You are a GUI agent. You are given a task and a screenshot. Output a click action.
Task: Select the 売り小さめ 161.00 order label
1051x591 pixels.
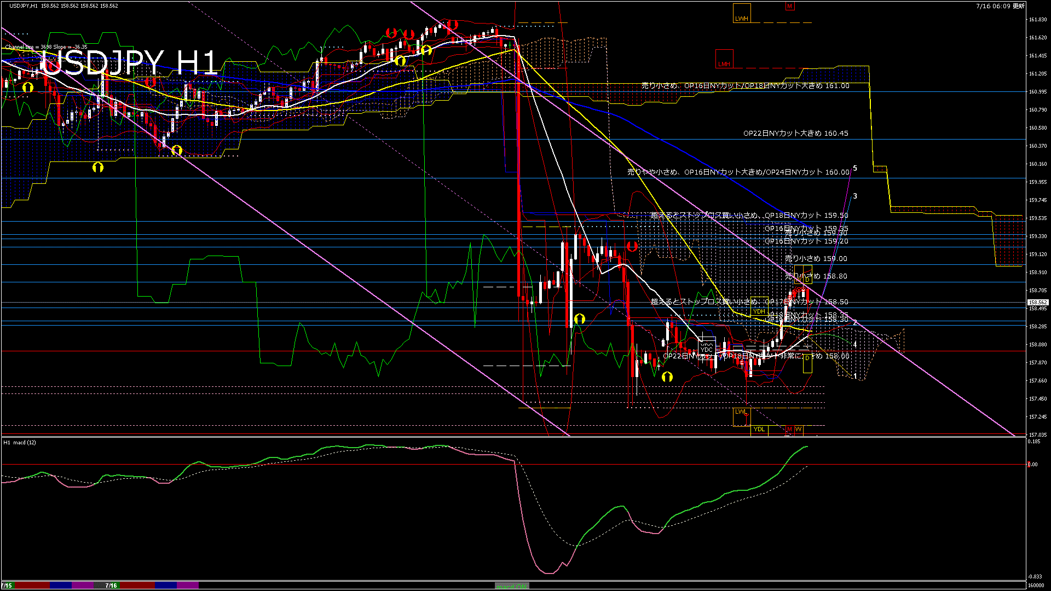click(746, 86)
